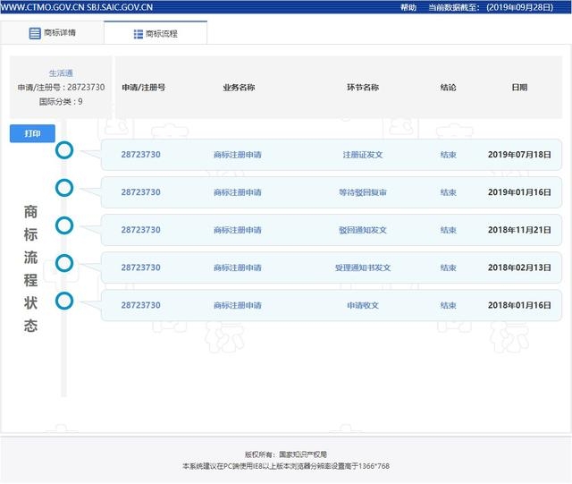Click number 28723730 in the 等待驳回复审 row
This screenshot has width=572, height=484.
[141, 192]
